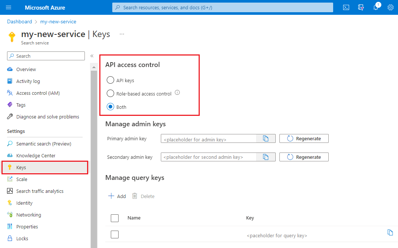
Task: Regenerate the primary admin key
Action: pyautogui.click(x=304, y=138)
